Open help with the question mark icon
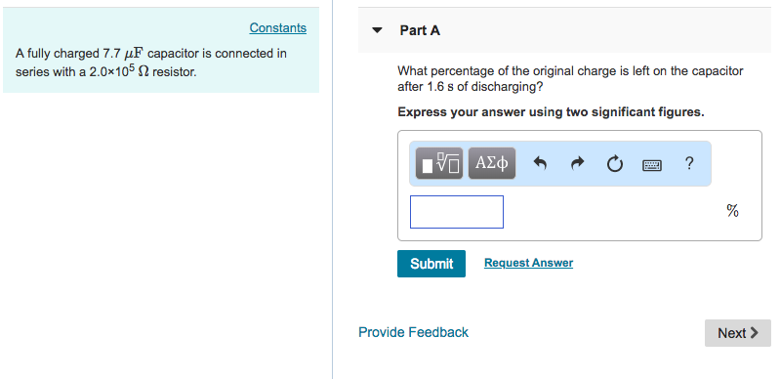This screenshot has width=780, height=379. pos(689,163)
